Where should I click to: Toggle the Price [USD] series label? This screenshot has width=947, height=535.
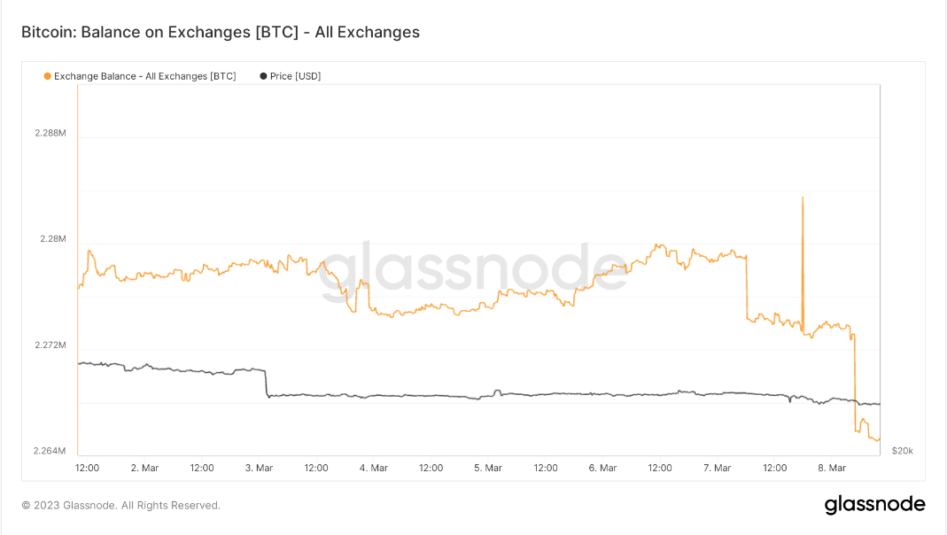(x=295, y=76)
